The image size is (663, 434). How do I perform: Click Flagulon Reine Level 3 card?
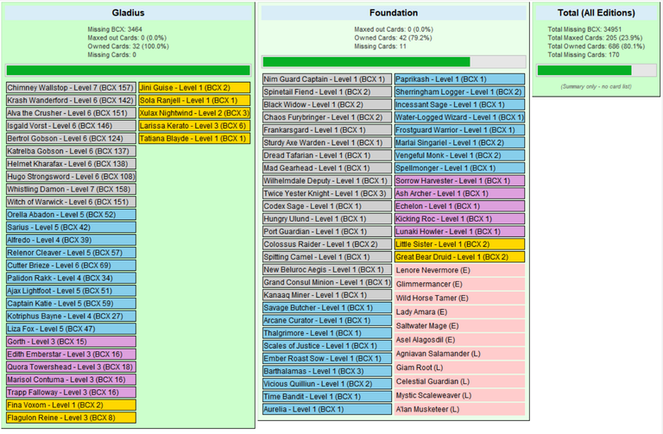(71, 418)
